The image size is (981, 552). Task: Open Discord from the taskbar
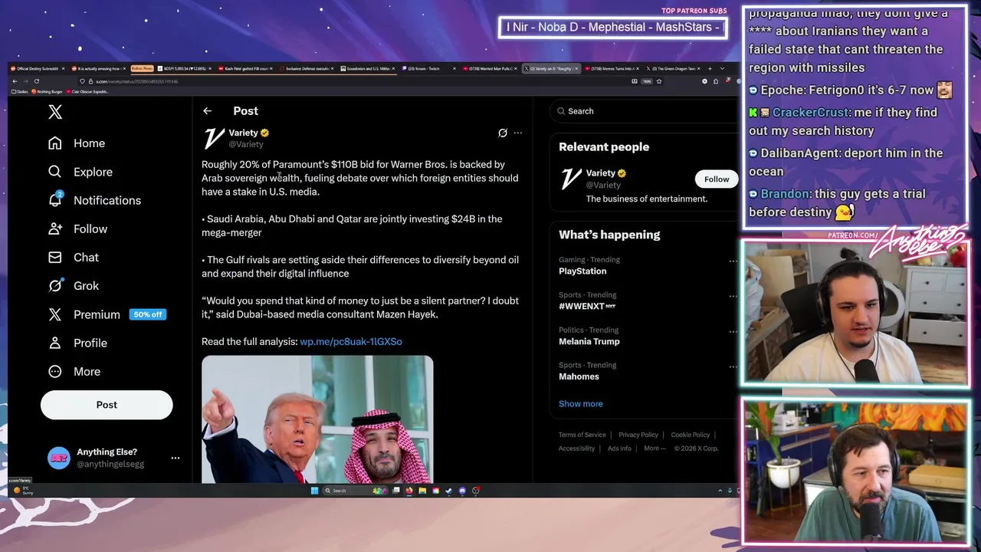click(x=462, y=491)
